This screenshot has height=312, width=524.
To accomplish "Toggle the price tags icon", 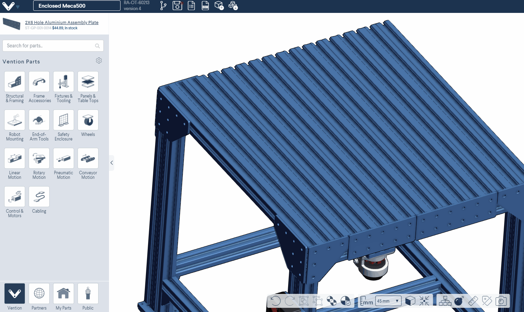I will [x=487, y=301].
